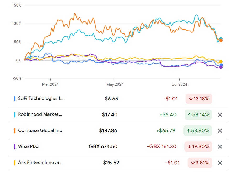The height and width of the screenshot is (172, 232).
Task: Remove Ark Fintech Innovation from comparison
Action: pos(220,163)
